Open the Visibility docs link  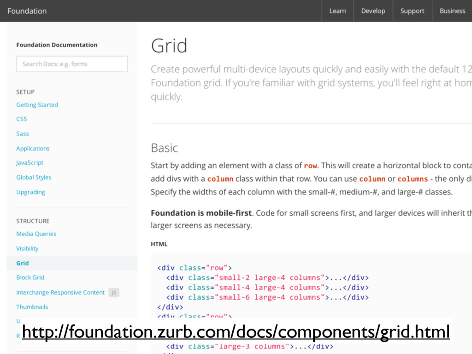click(27, 248)
